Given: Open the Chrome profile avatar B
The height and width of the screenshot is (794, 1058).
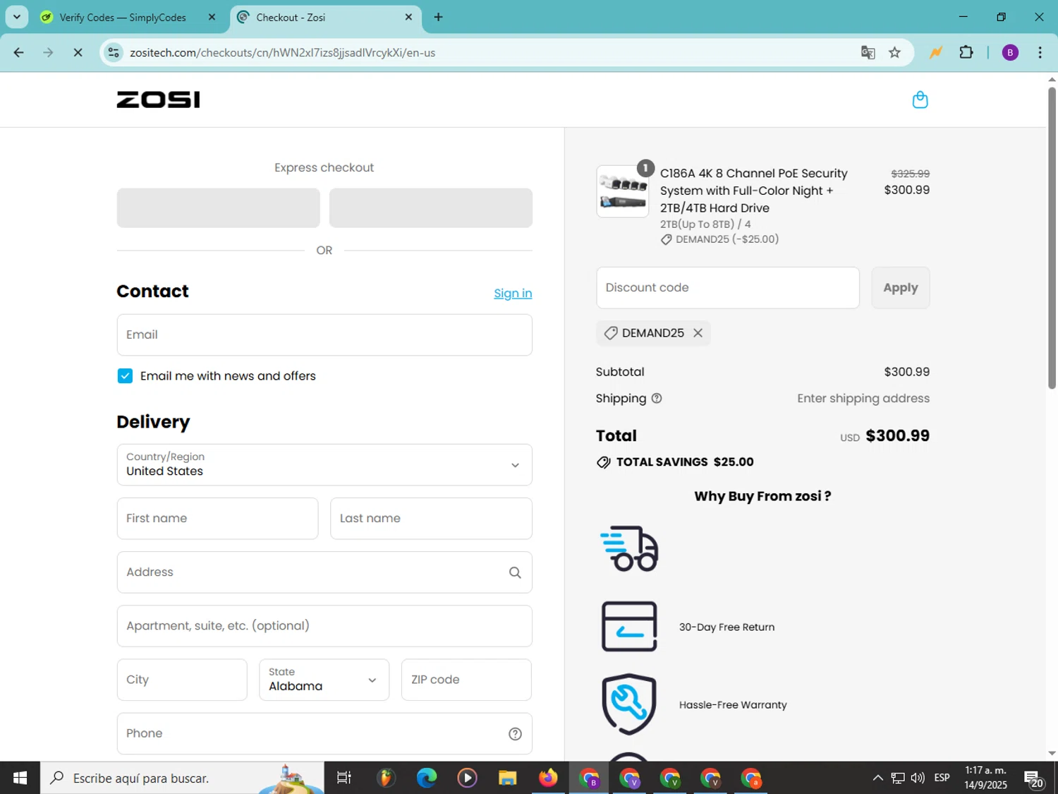Looking at the screenshot, I should (x=1010, y=53).
